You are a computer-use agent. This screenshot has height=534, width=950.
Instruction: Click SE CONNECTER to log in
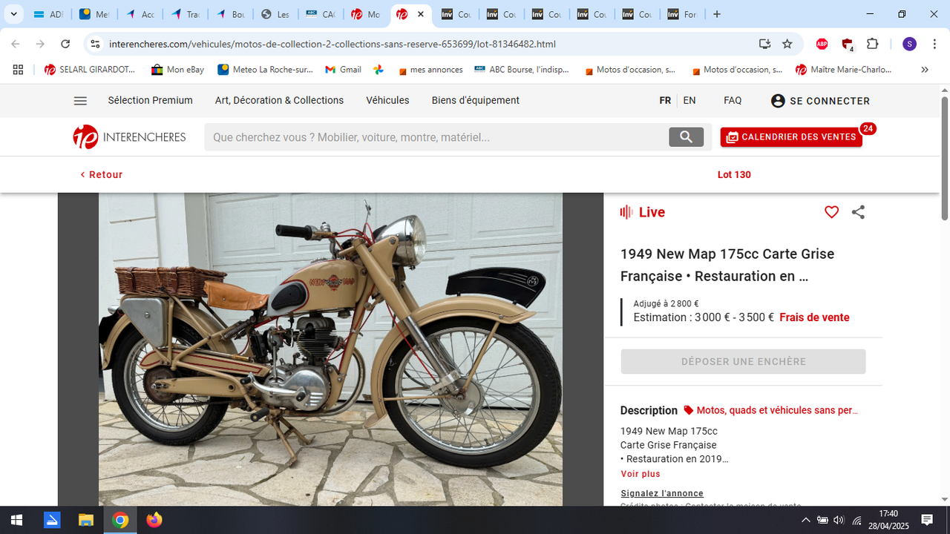pyautogui.click(x=830, y=101)
